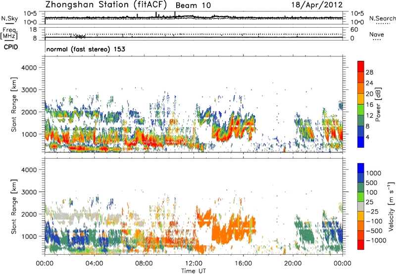Image resolution: width=396 pixels, height=274 pixels.
Task: Click the 'N.Sky' legend label
Action: click(x=9, y=18)
